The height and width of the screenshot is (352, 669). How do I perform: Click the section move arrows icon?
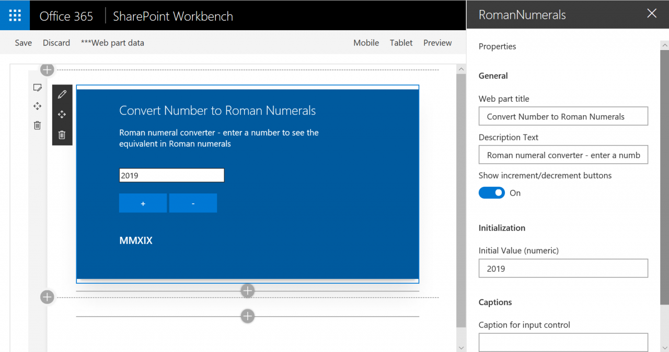pos(37,106)
